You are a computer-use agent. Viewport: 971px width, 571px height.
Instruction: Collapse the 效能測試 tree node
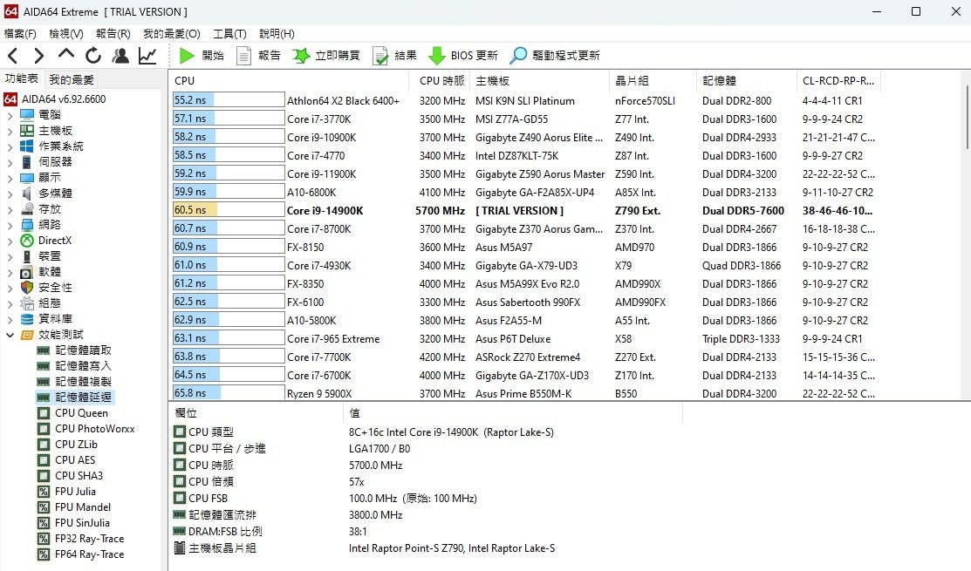[10, 335]
